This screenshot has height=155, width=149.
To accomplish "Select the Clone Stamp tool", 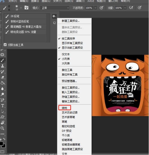I will click(3, 66).
